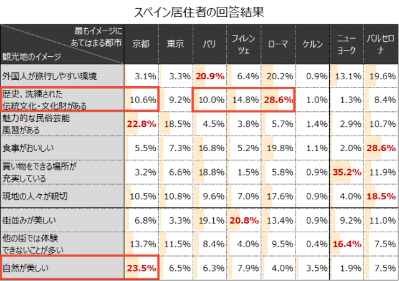Select the 観光地のイメージ header cell
399x281 pixels.
(32, 56)
